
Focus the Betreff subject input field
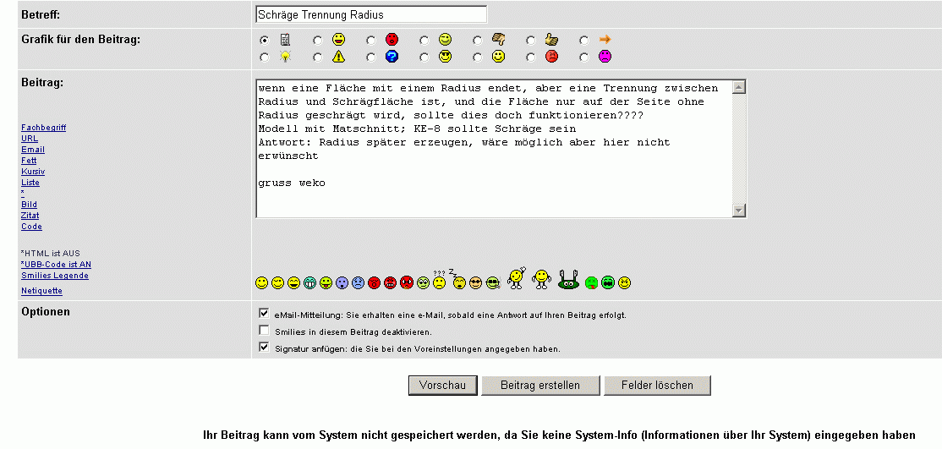click(371, 15)
